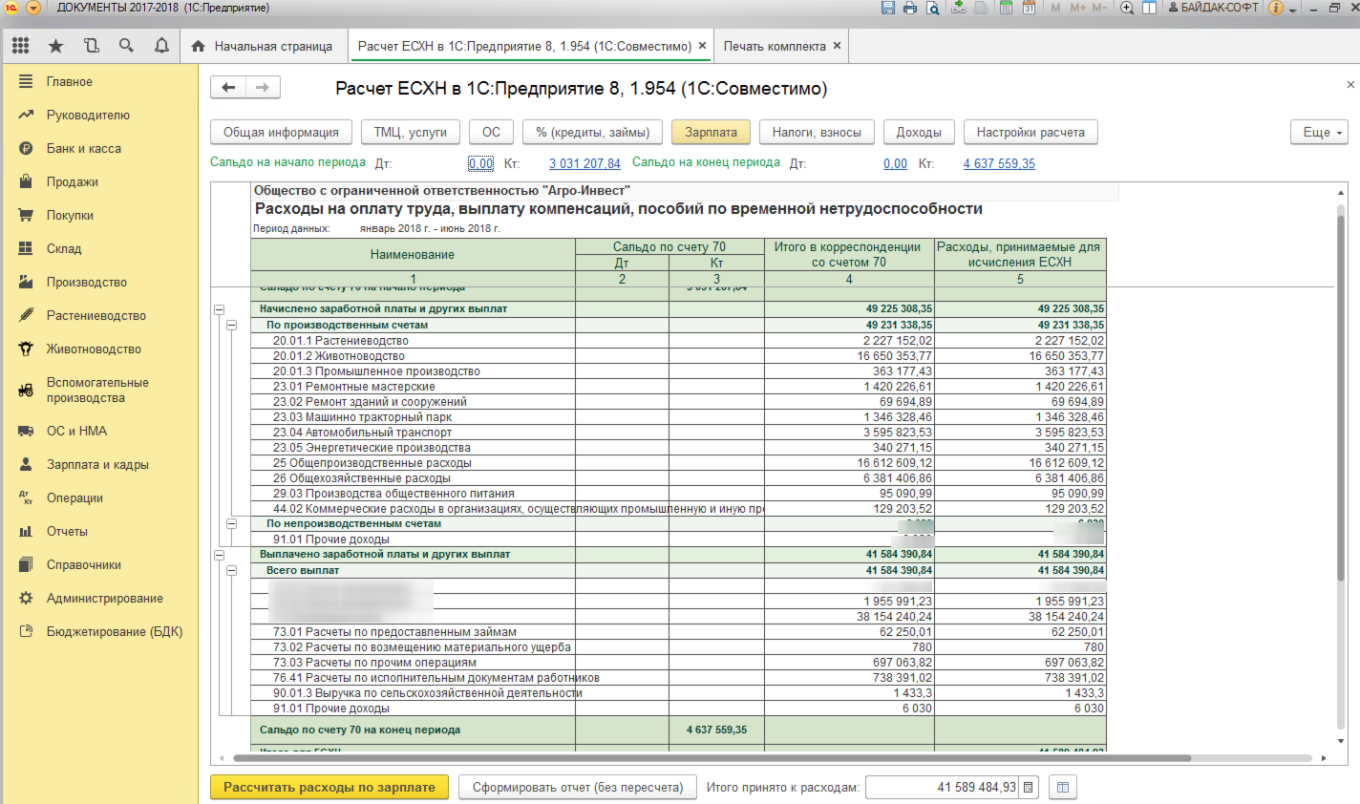Click the M memory button
This screenshot has width=1360, height=804.
click(x=1056, y=8)
